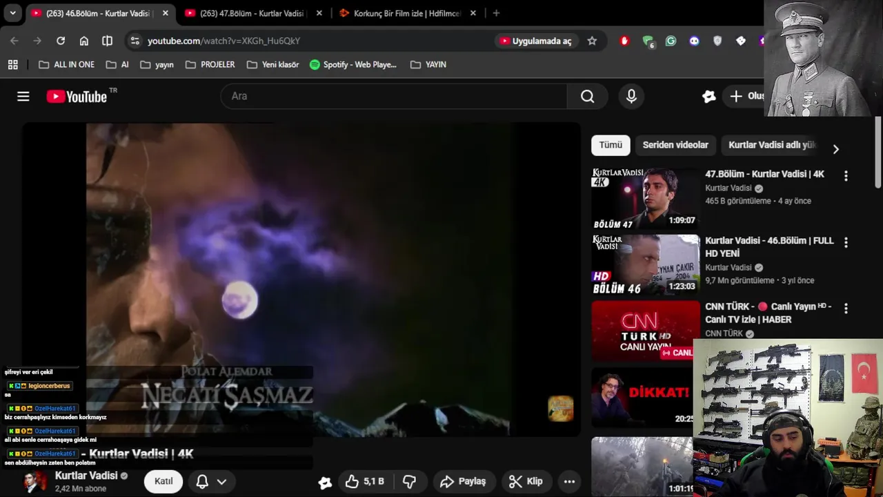Expand the notification options chevron
This screenshot has height=497, width=883.
222,482
